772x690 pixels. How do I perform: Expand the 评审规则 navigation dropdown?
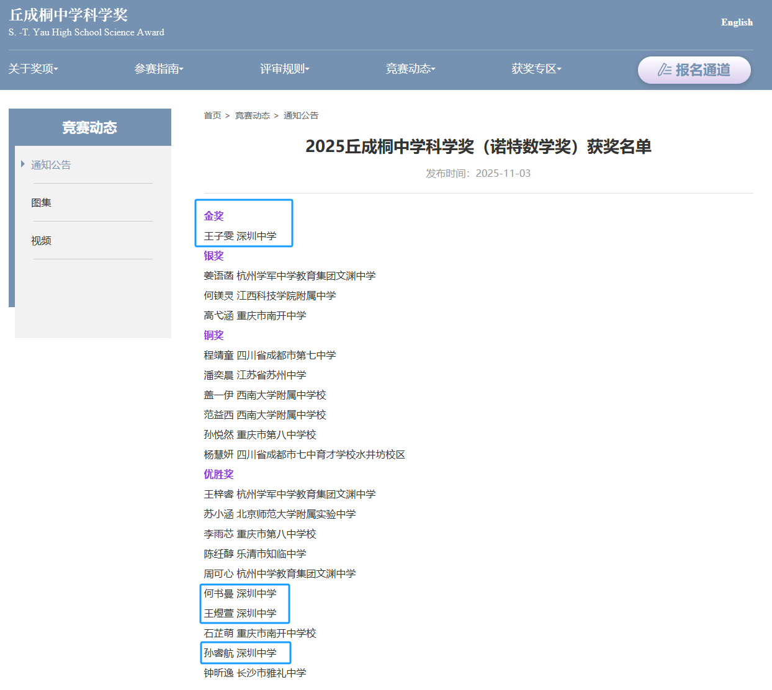pos(284,69)
